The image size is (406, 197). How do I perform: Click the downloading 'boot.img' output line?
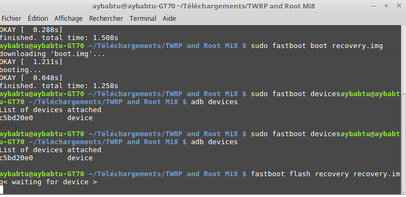[x=52, y=54]
